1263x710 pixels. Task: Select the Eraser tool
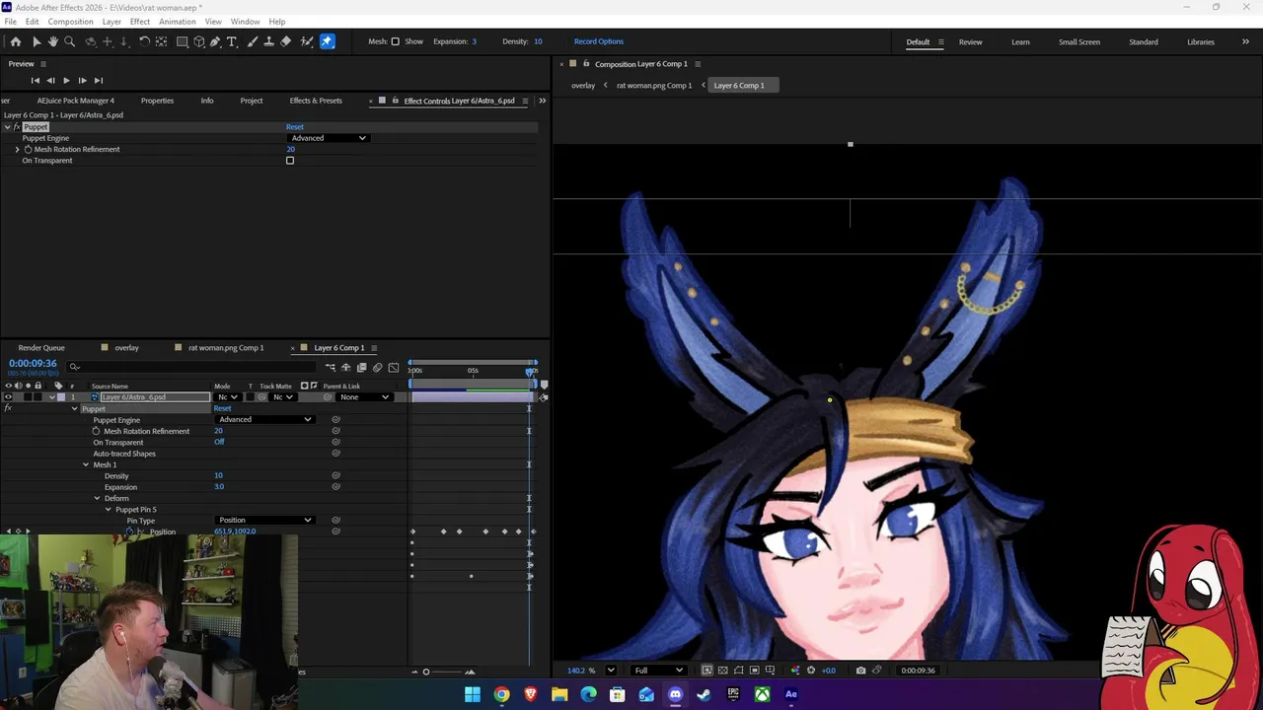click(x=286, y=41)
